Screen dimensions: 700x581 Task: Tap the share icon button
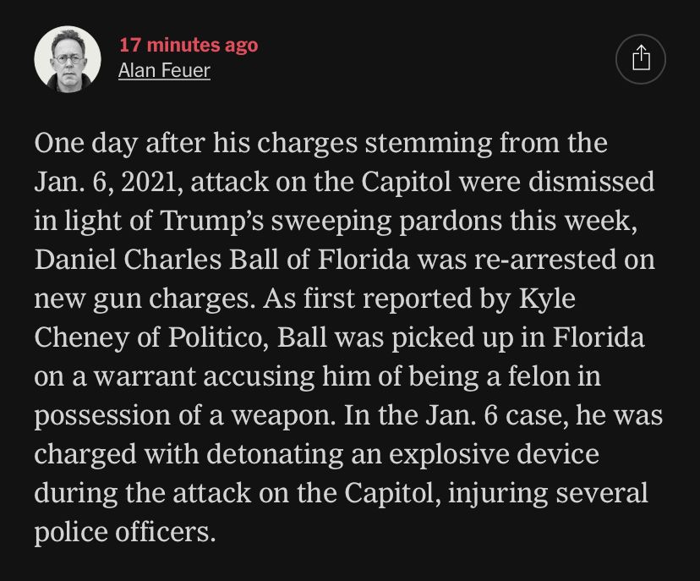(641, 59)
